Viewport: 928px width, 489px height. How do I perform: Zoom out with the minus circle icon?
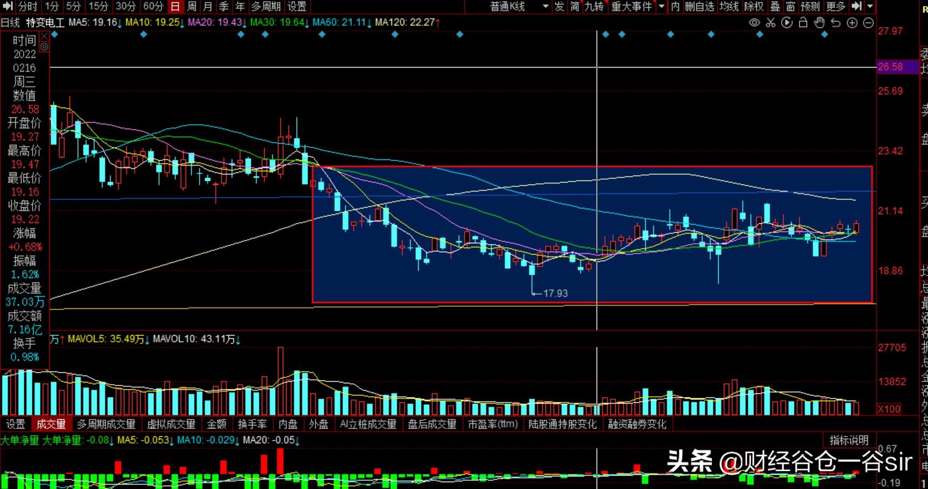[868, 23]
